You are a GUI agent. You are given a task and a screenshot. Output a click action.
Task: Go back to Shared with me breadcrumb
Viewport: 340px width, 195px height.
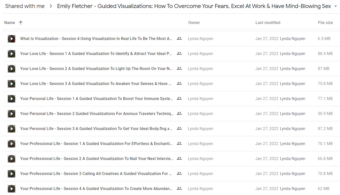[25, 6]
